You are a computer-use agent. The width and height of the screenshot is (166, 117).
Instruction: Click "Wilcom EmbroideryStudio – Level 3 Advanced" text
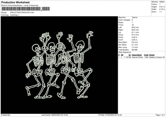[x=20, y=6]
